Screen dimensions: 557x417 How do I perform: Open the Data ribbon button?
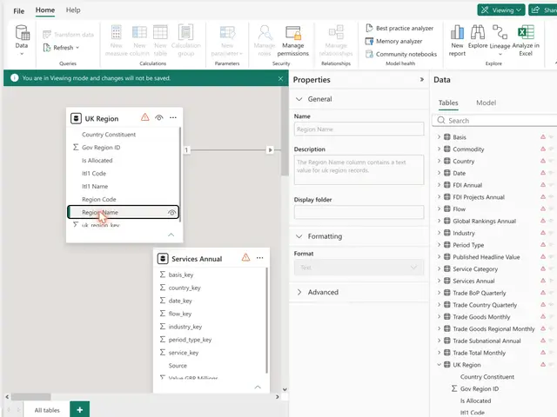click(x=22, y=40)
